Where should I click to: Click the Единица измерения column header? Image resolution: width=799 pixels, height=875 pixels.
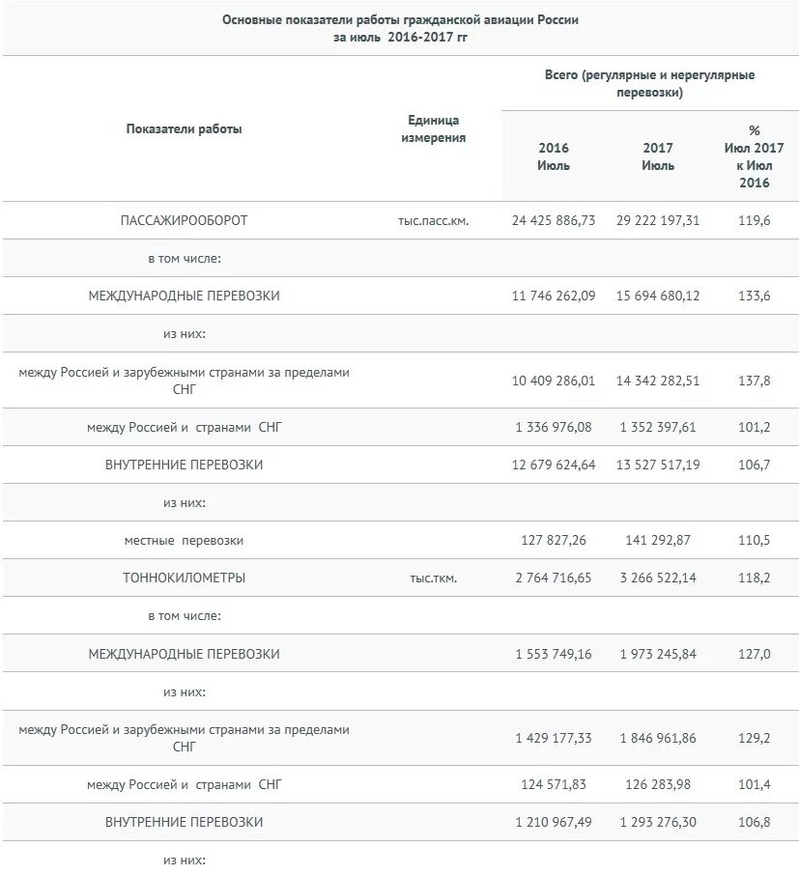coord(433,128)
